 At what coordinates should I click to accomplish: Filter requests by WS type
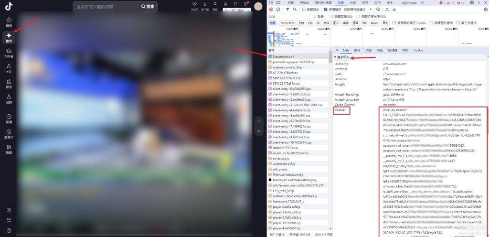364,23
